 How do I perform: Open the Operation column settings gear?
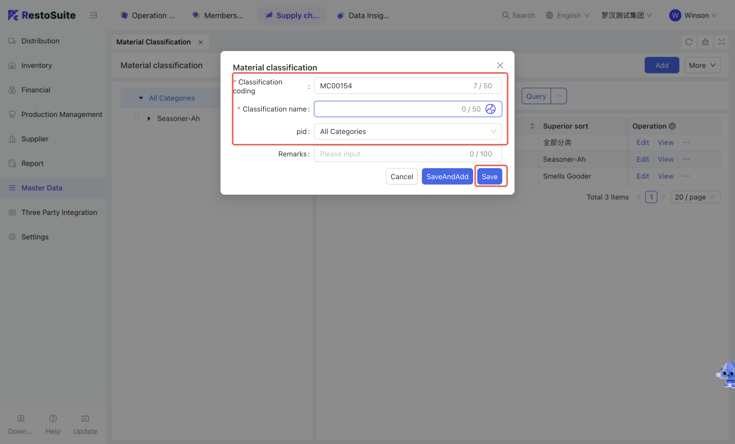click(672, 126)
